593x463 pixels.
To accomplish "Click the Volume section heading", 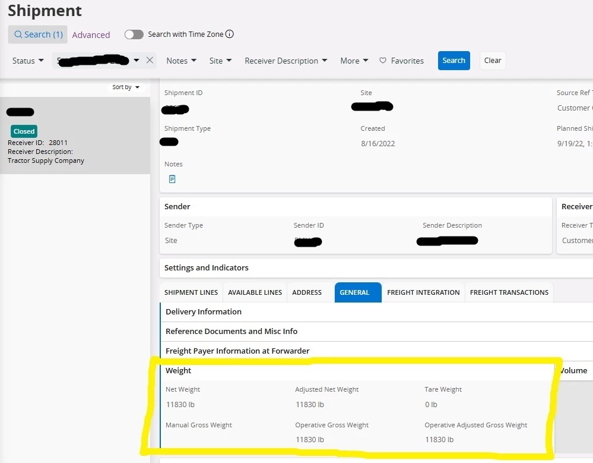I will pyautogui.click(x=573, y=371).
